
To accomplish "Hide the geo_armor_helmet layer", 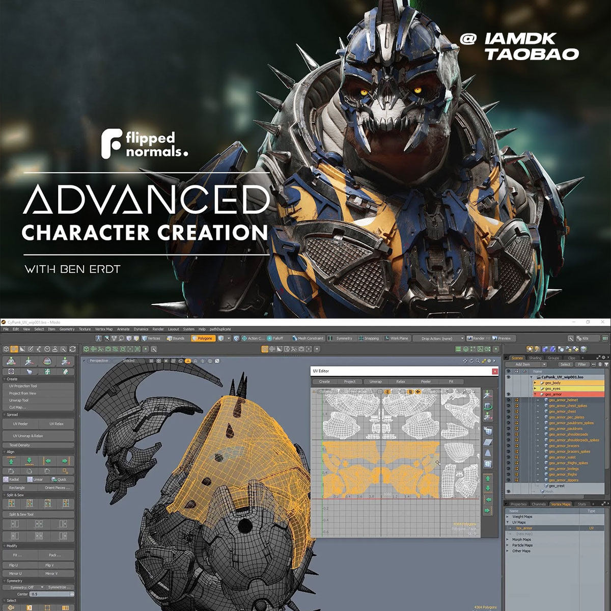I will point(509,400).
